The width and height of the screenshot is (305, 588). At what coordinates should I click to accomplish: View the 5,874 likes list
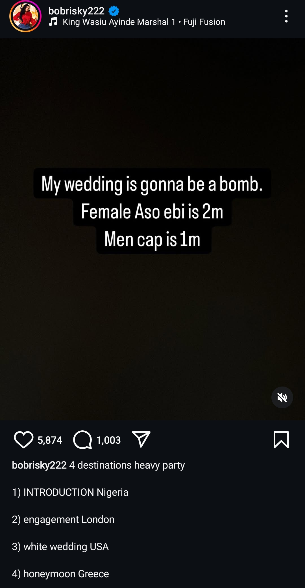coord(50,440)
